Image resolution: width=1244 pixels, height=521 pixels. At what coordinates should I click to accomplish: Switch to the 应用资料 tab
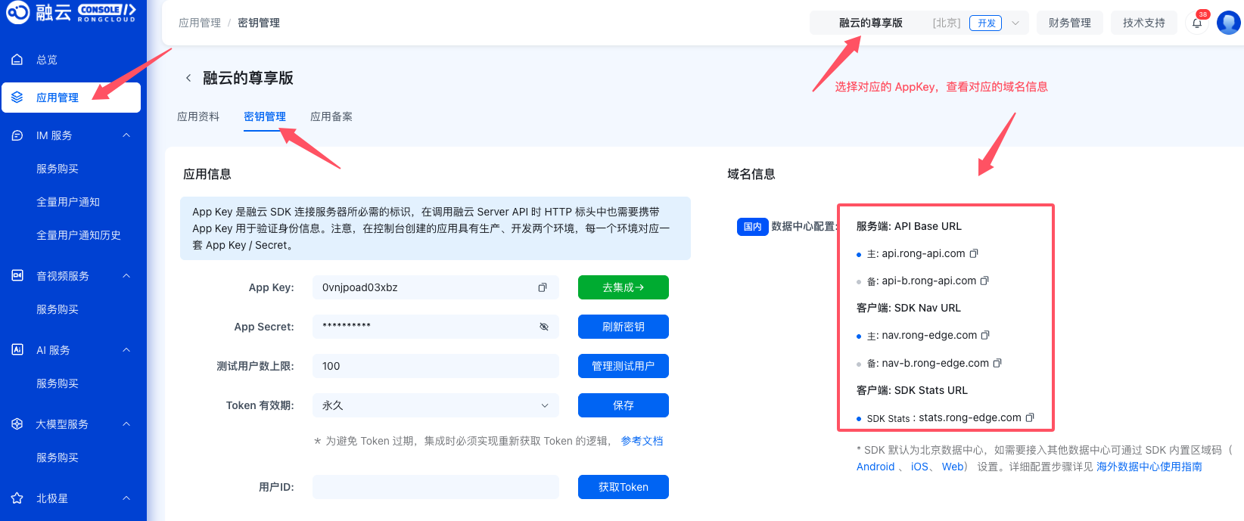[198, 116]
